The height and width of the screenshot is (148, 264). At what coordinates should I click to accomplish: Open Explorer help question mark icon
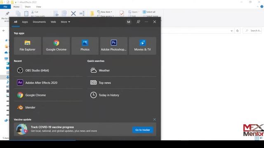(262, 7)
